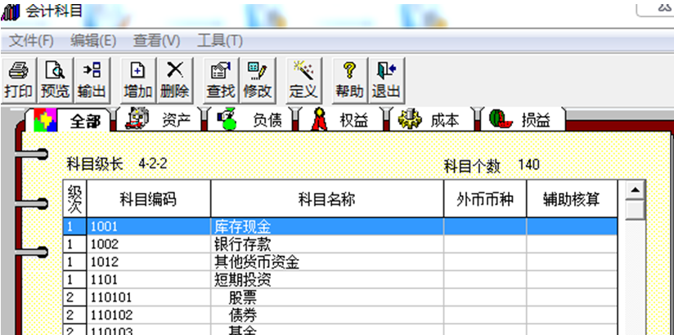Switch to the 损益 tab
The width and height of the screenshot is (674, 335).
(523, 121)
